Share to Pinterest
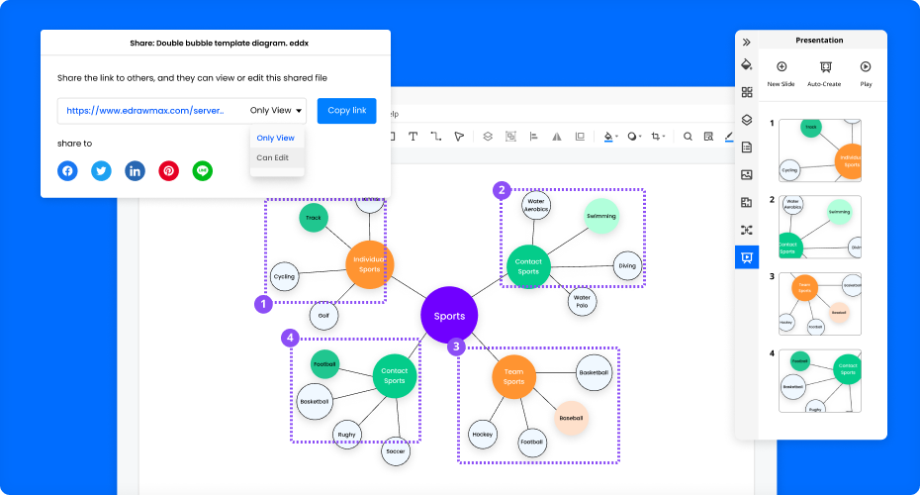920x495 pixels. coord(169,171)
